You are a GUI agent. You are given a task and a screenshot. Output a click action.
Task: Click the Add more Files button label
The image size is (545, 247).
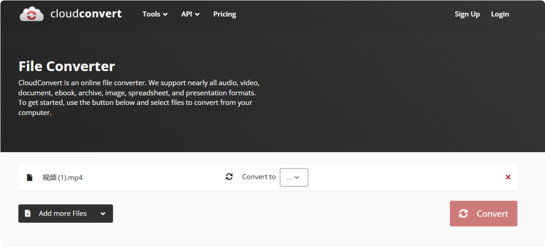63,213
